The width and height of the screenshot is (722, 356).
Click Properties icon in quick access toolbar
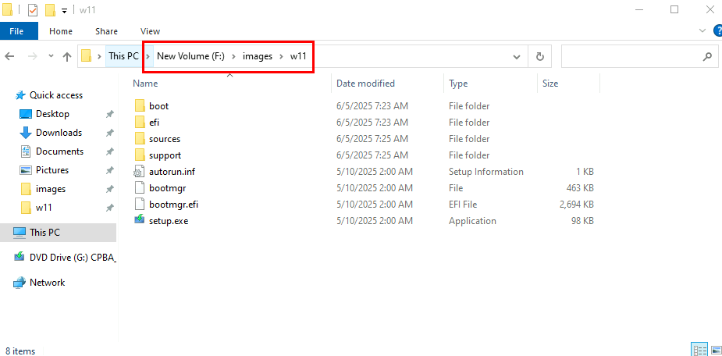point(33,9)
